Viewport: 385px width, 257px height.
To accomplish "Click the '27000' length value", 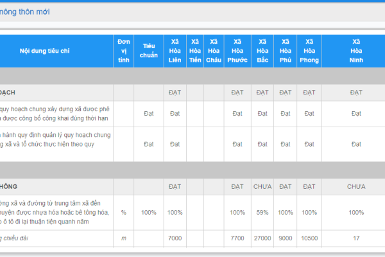I will point(262,238).
